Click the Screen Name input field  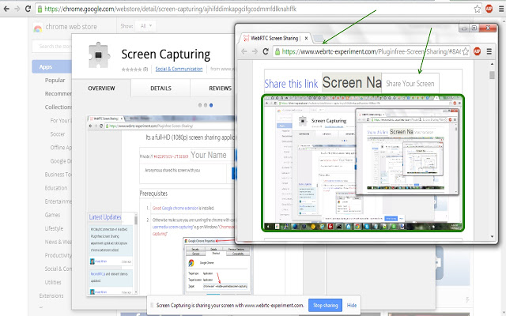(x=352, y=82)
